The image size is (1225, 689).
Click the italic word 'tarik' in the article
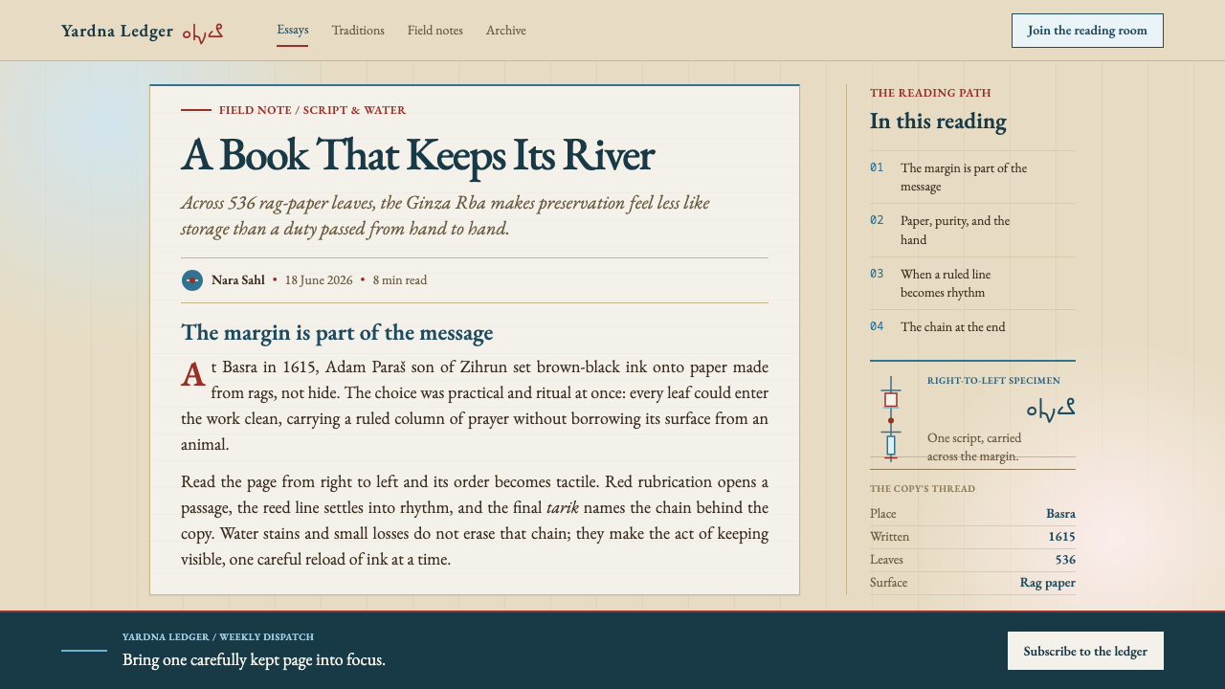563,507
